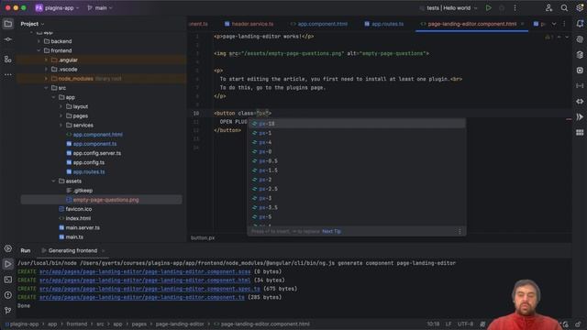The height and width of the screenshot is (330, 587).
Task: Switch to app.routes.ts tab
Action: tap(384, 24)
